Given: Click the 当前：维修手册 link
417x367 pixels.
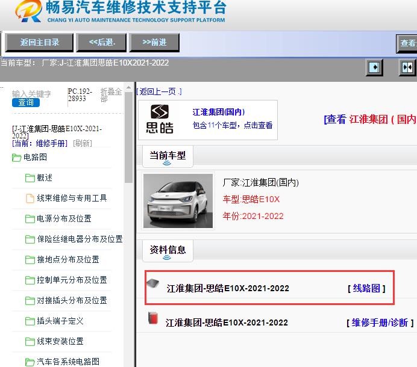Looking at the screenshot, I should (40, 143).
